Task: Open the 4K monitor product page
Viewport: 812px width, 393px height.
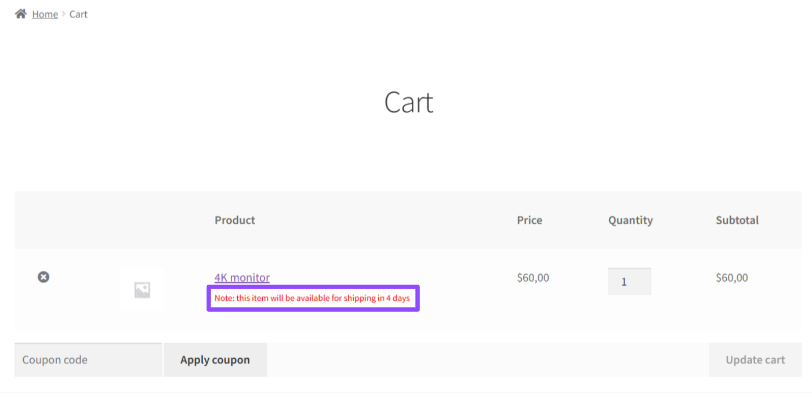Action: tap(242, 278)
